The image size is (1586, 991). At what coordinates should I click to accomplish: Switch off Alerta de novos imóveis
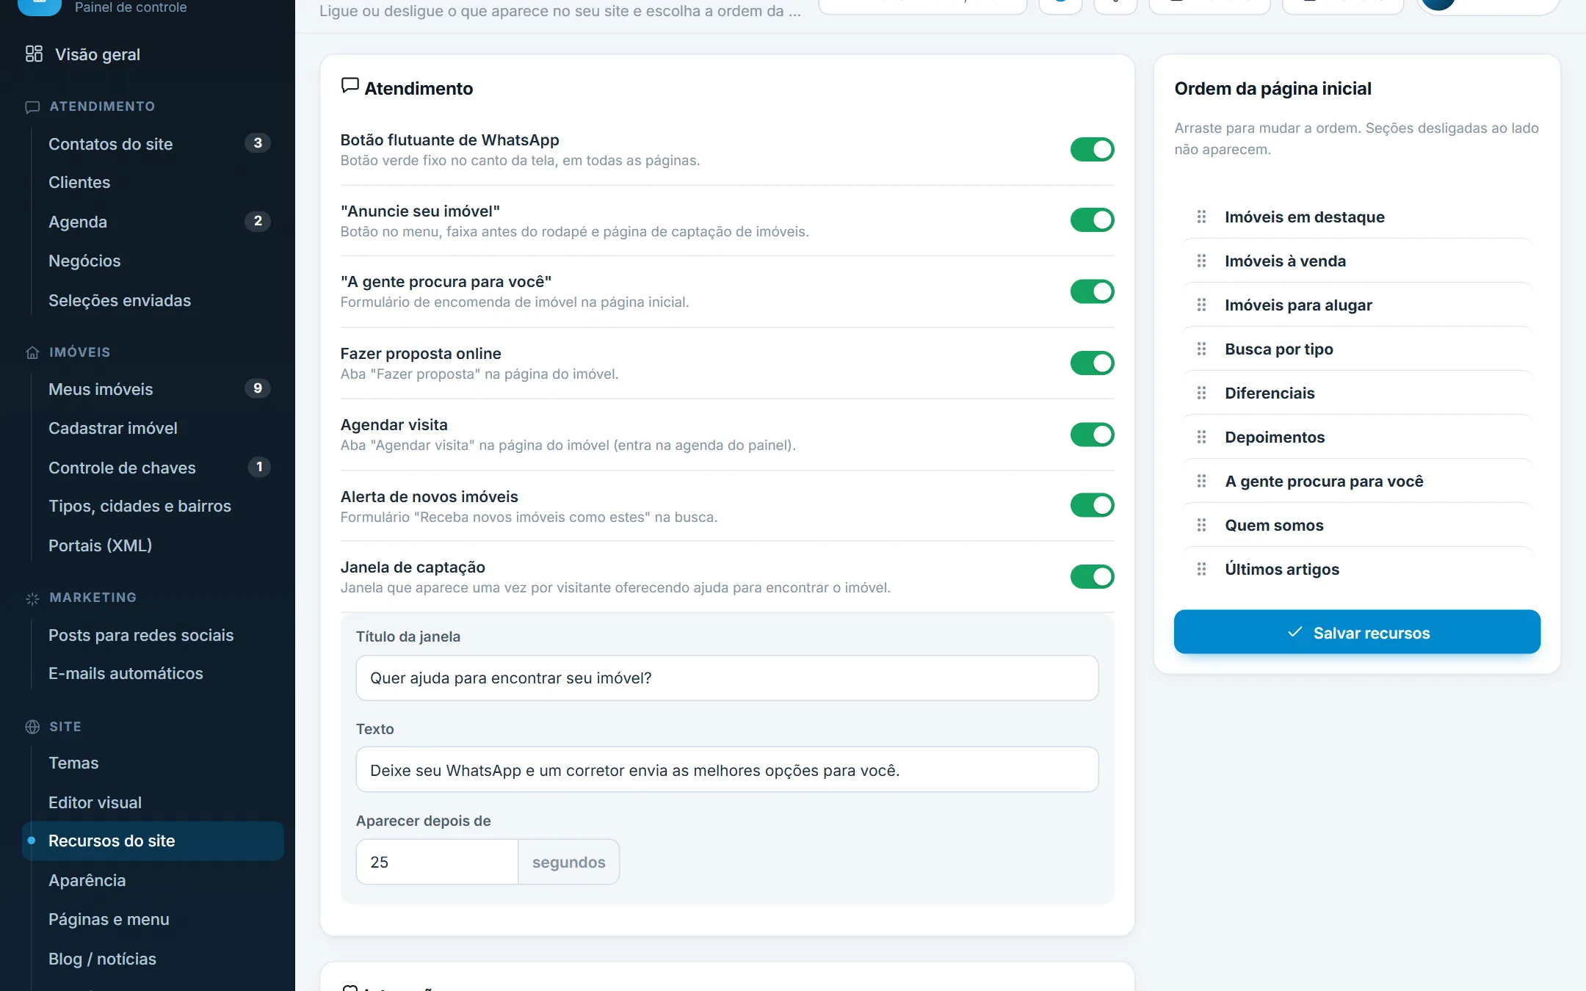(1092, 505)
